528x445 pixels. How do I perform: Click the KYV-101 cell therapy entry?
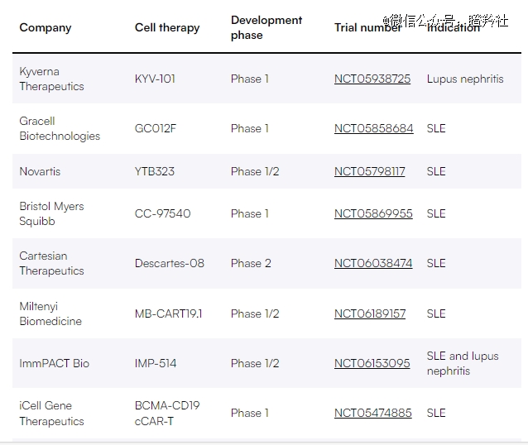point(155,79)
